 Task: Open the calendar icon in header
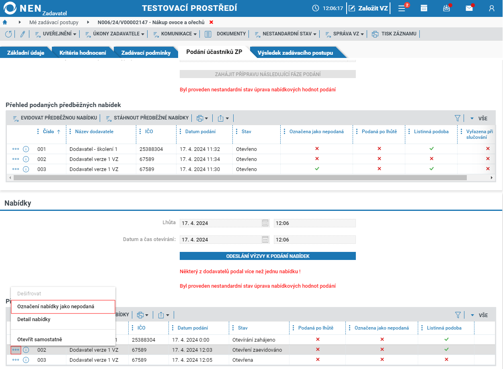[424, 8]
